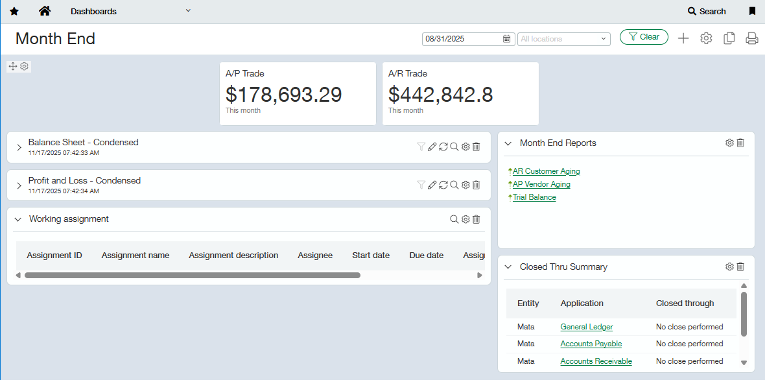765x380 pixels.
Task: Open Balance Sheet - Condensed settings gear
Action: (465, 147)
